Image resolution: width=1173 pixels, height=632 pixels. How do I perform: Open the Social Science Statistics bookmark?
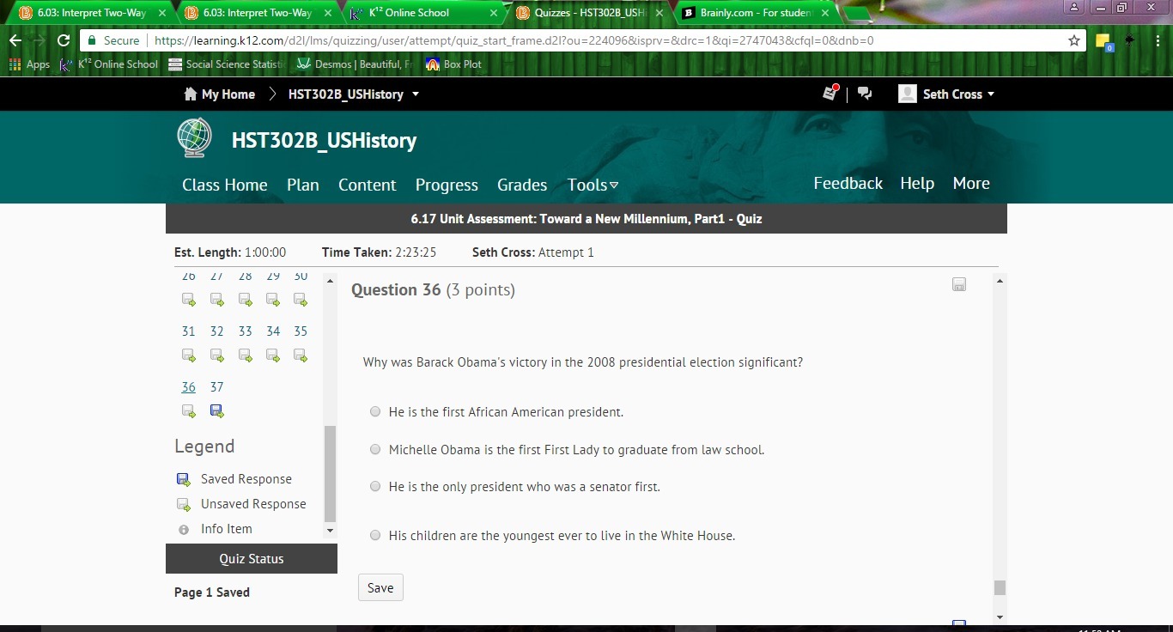point(227,64)
